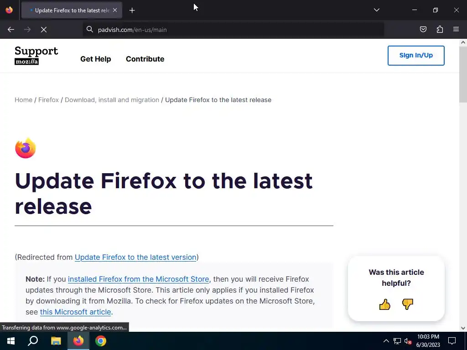Focus the padvish.com address bar

pos(233,30)
